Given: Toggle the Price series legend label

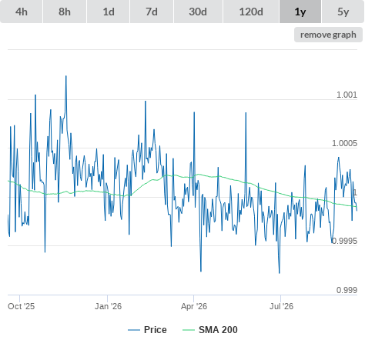Looking at the screenshot, I should click(x=156, y=330).
